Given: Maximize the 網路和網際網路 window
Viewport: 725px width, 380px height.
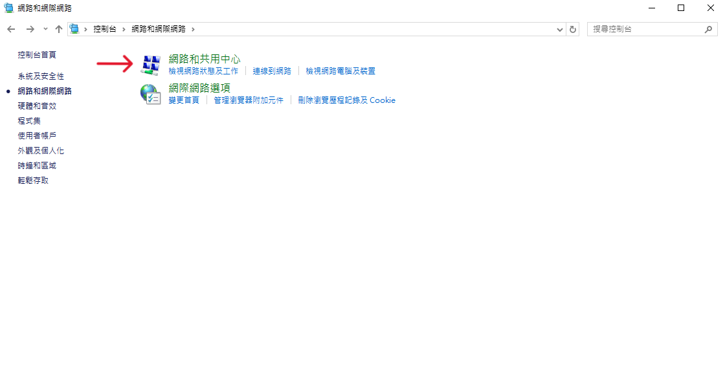Looking at the screenshot, I should (681, 8).
